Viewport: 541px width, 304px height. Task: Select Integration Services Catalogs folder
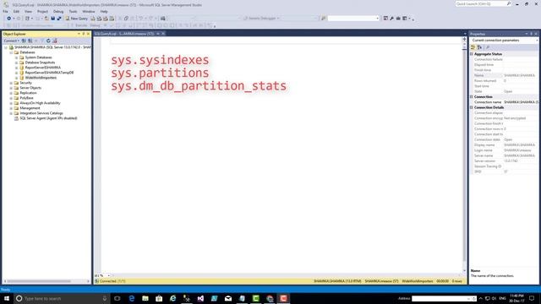(41, 113)
